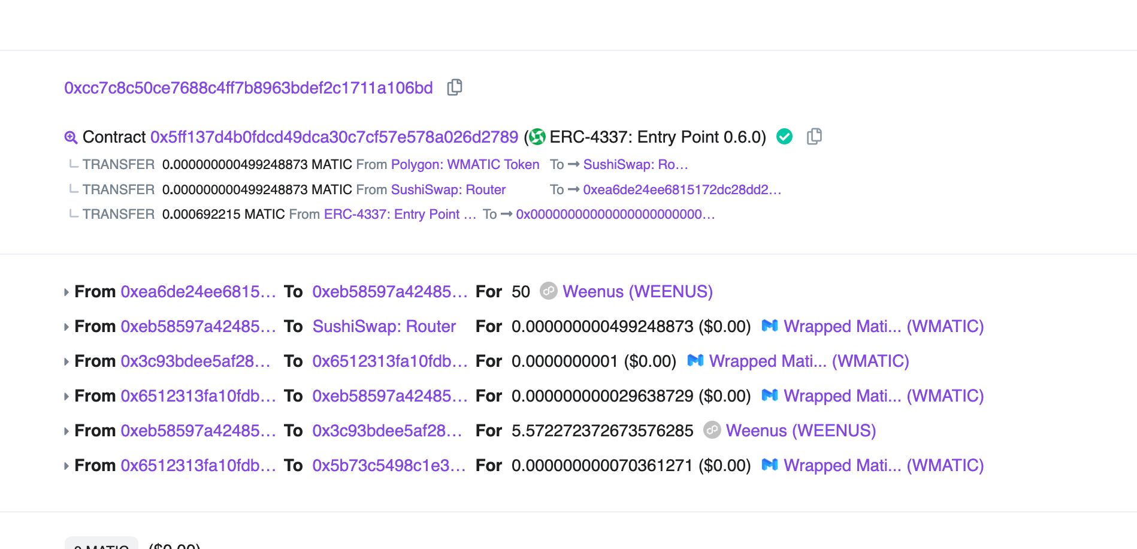Expand transfer row going To SushiSwap: Router

(x=66, y=327)
